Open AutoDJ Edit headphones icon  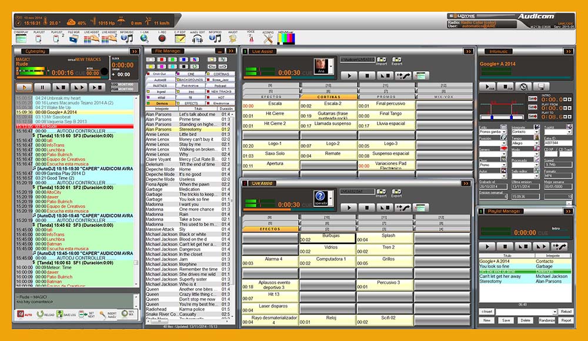(197, 38)
